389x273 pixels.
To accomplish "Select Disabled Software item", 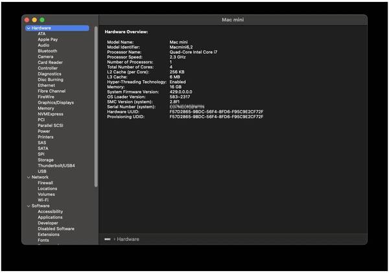I will pos(56,229).
